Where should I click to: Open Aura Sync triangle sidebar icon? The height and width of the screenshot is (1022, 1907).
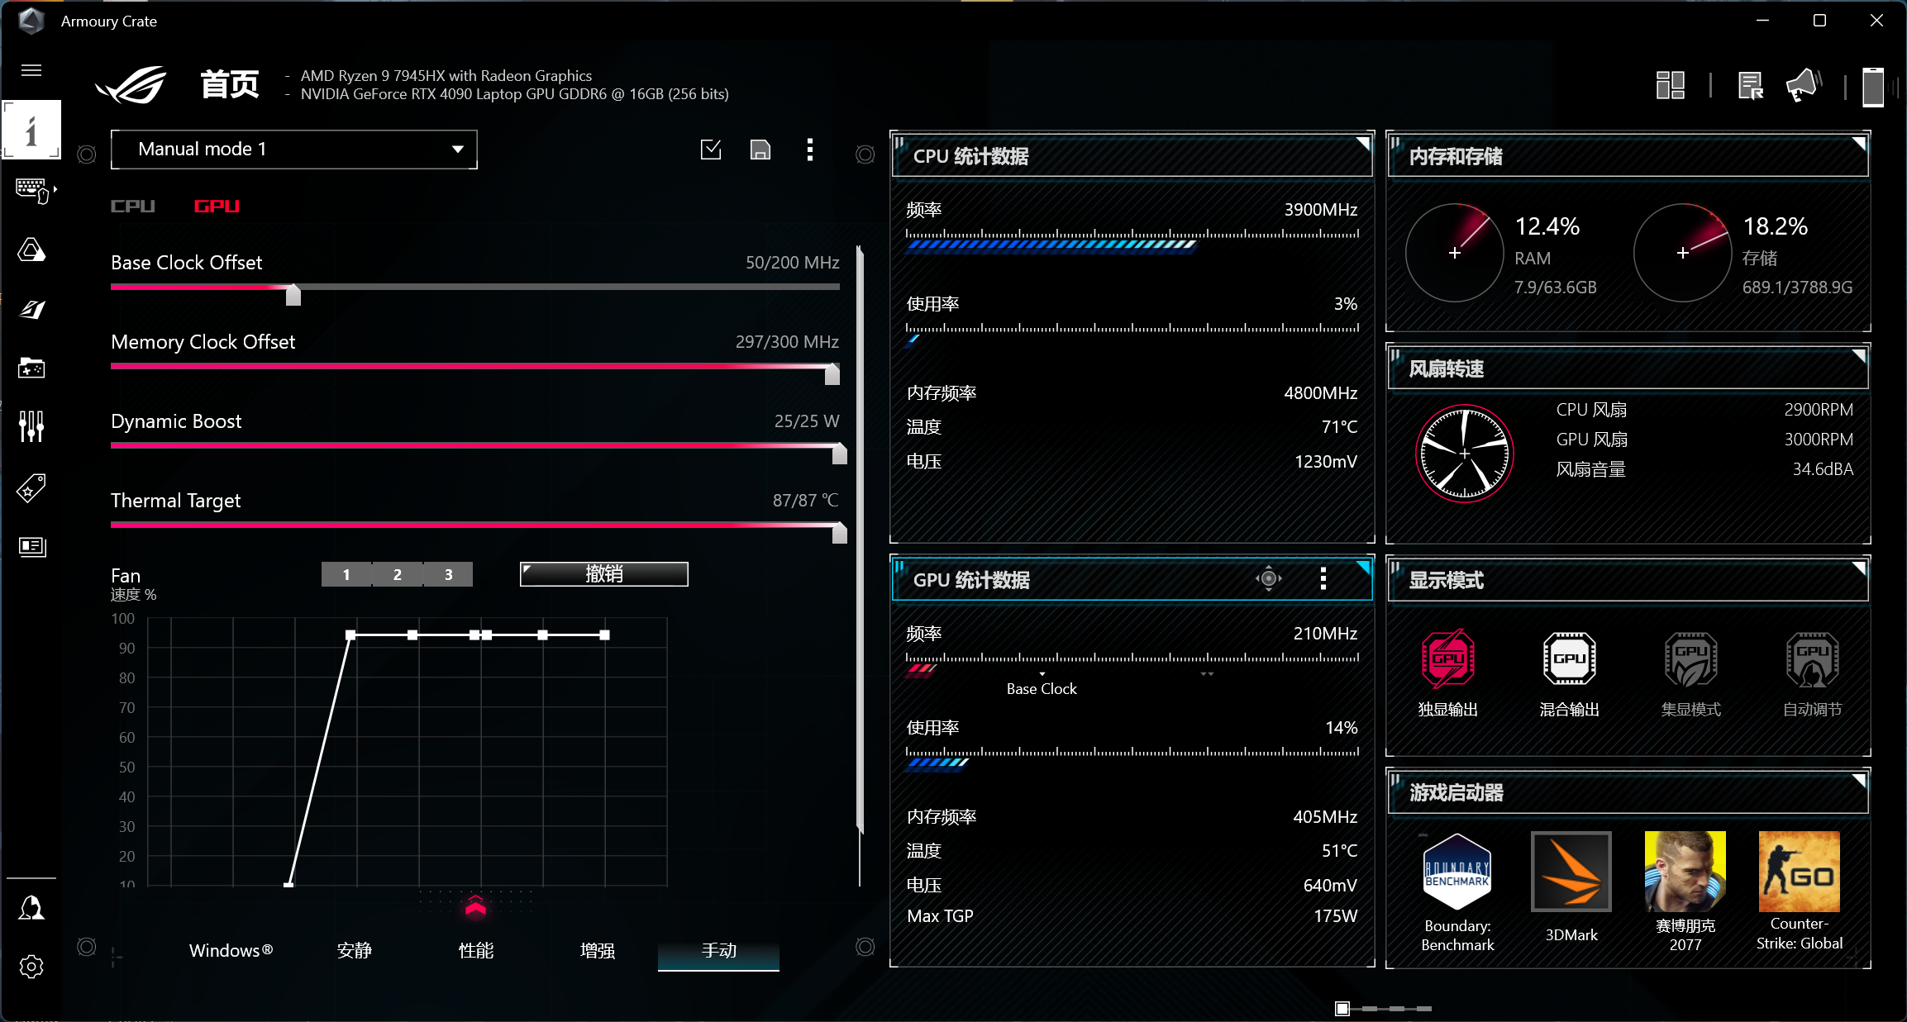click(31, 250)
